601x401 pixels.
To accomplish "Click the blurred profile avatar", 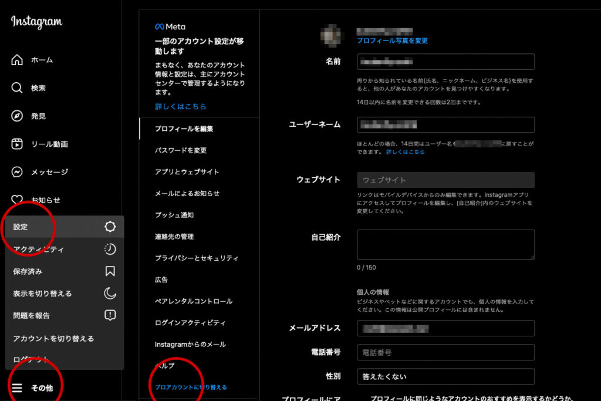I will (x=331, y=36).
